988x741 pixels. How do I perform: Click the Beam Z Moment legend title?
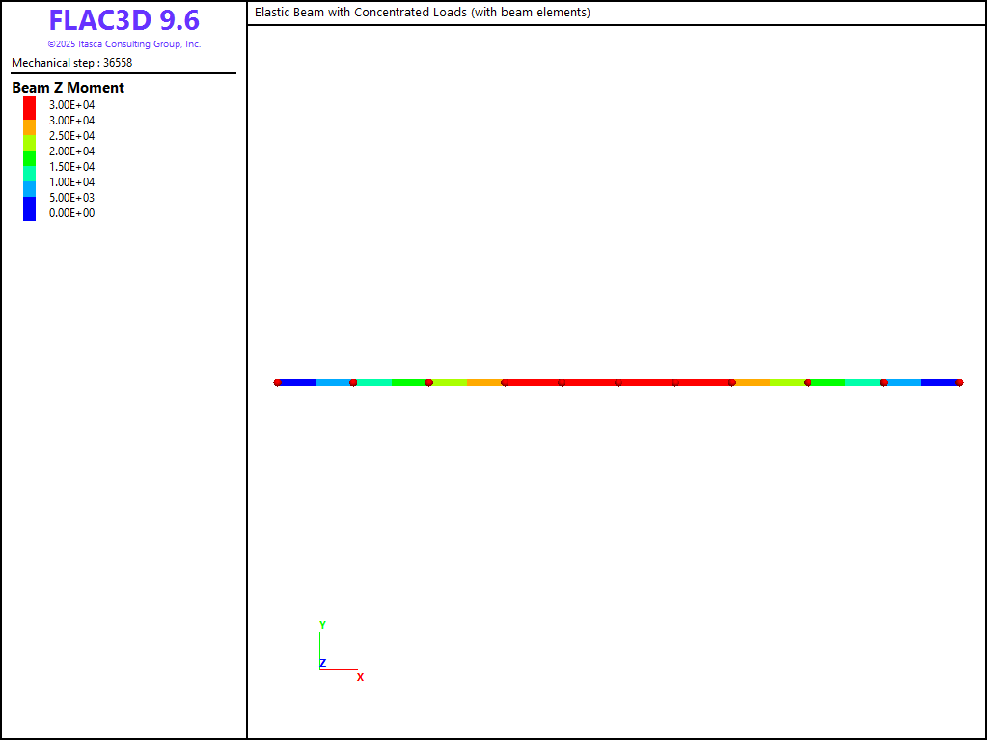69,88
